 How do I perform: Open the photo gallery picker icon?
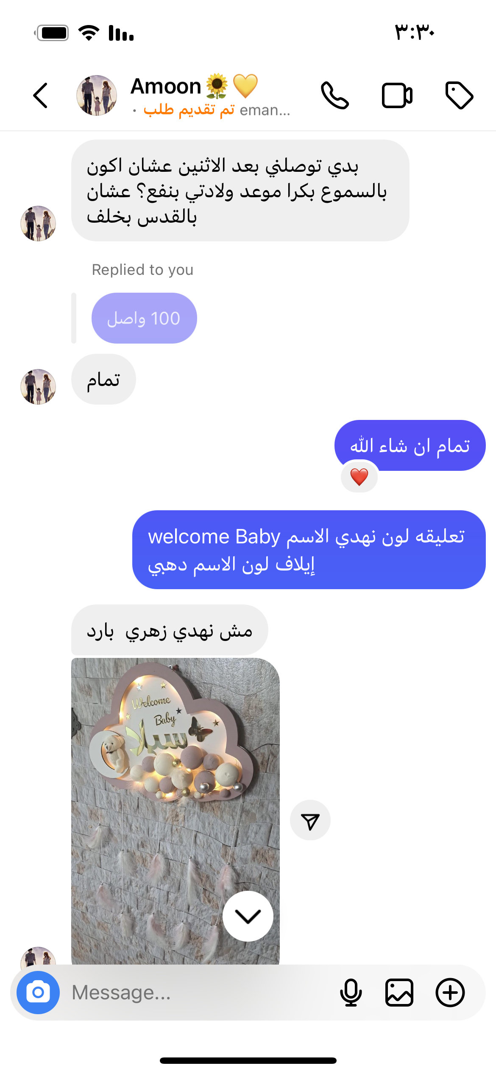(399, 993)
